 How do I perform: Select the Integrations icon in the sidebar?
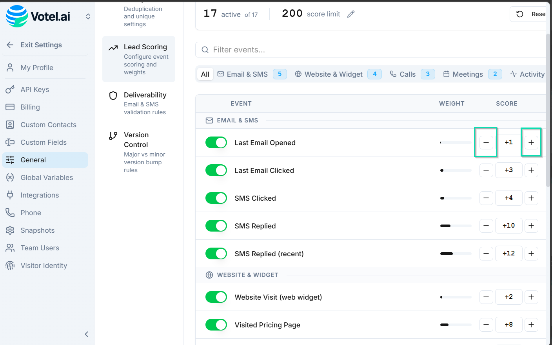coord(10,195)
